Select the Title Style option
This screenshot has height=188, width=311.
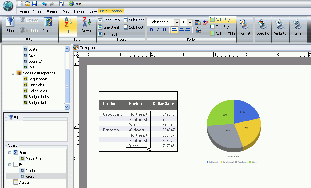coord(220,27)
